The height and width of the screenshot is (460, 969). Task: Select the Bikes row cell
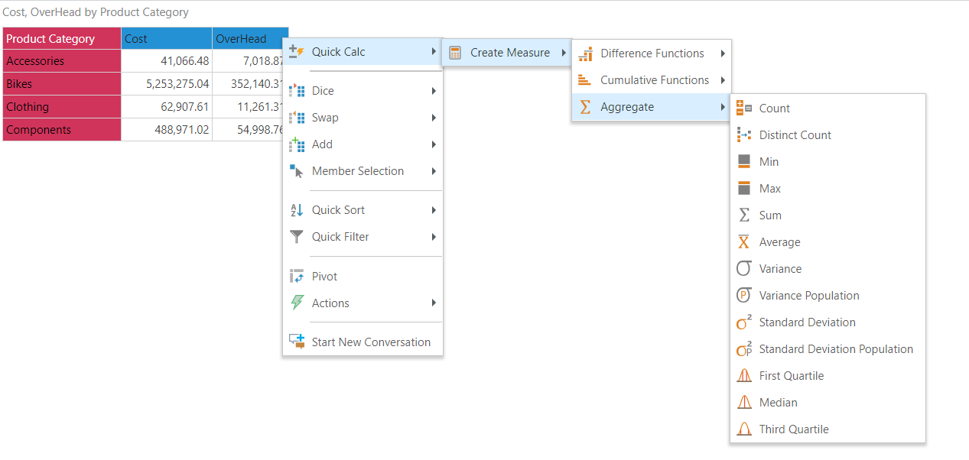[x=61, y=84]
